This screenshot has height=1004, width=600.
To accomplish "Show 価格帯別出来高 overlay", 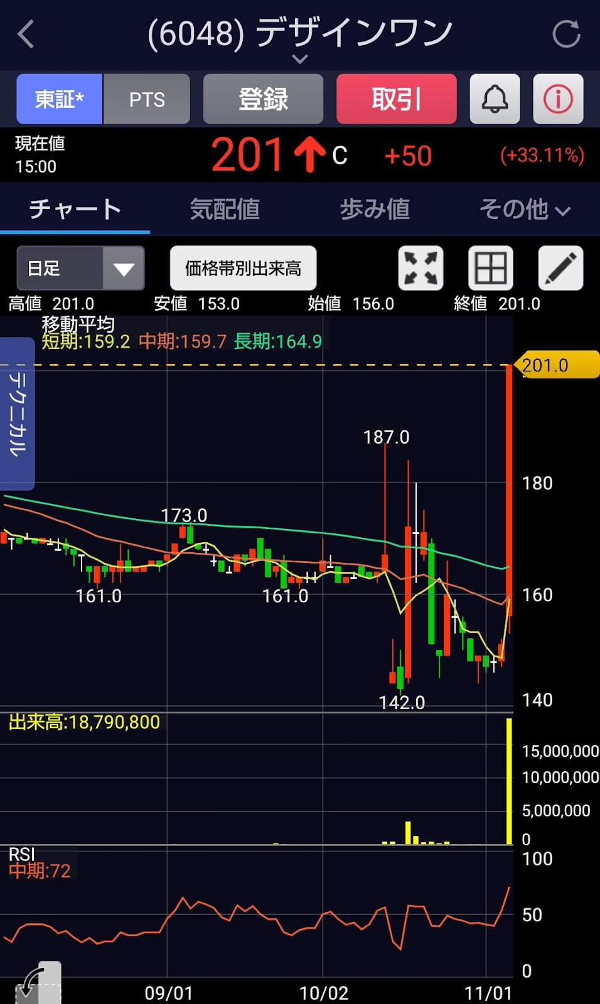I will point(243,269).
